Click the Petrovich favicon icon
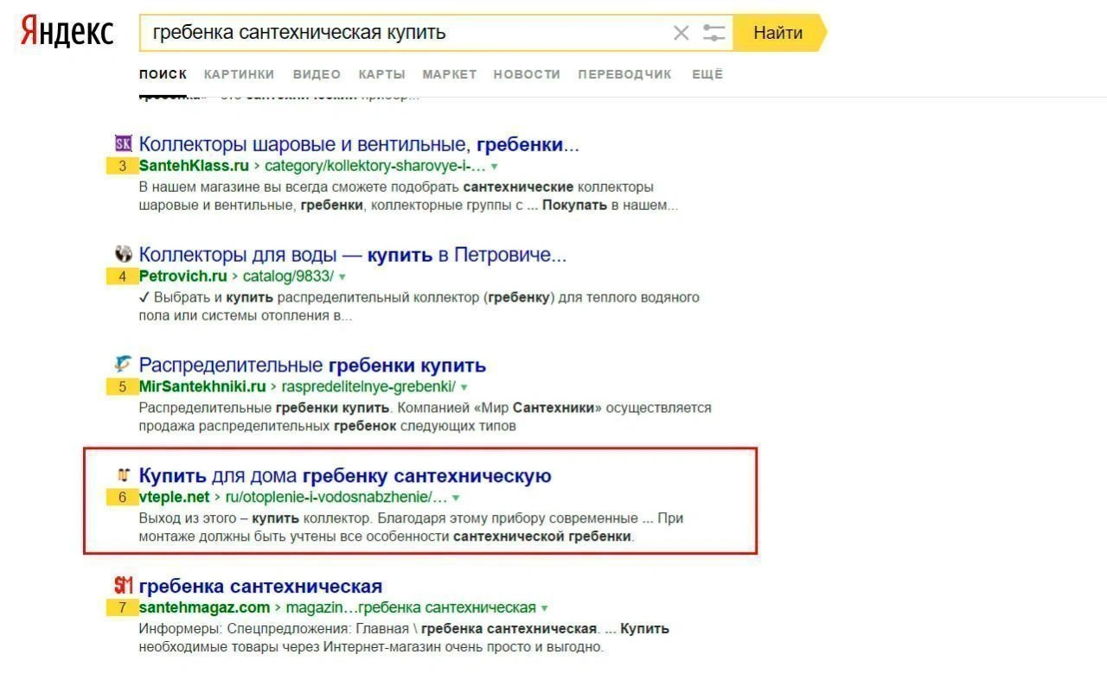 click(123, 254)
